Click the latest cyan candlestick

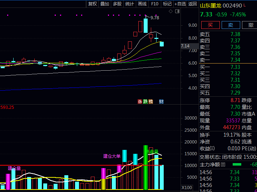[x=162, y=44]
